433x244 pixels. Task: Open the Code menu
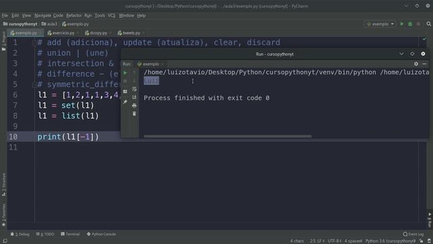point(58,16)
